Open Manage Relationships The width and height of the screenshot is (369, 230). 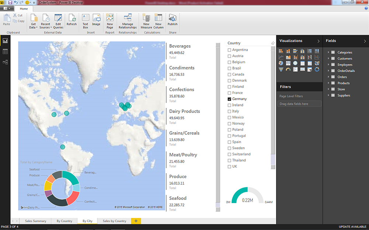click(x=128, y=21)
